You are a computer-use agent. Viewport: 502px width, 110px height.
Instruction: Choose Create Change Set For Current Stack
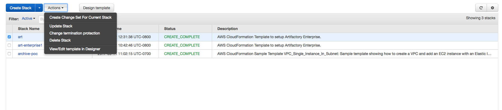point(80,17)
